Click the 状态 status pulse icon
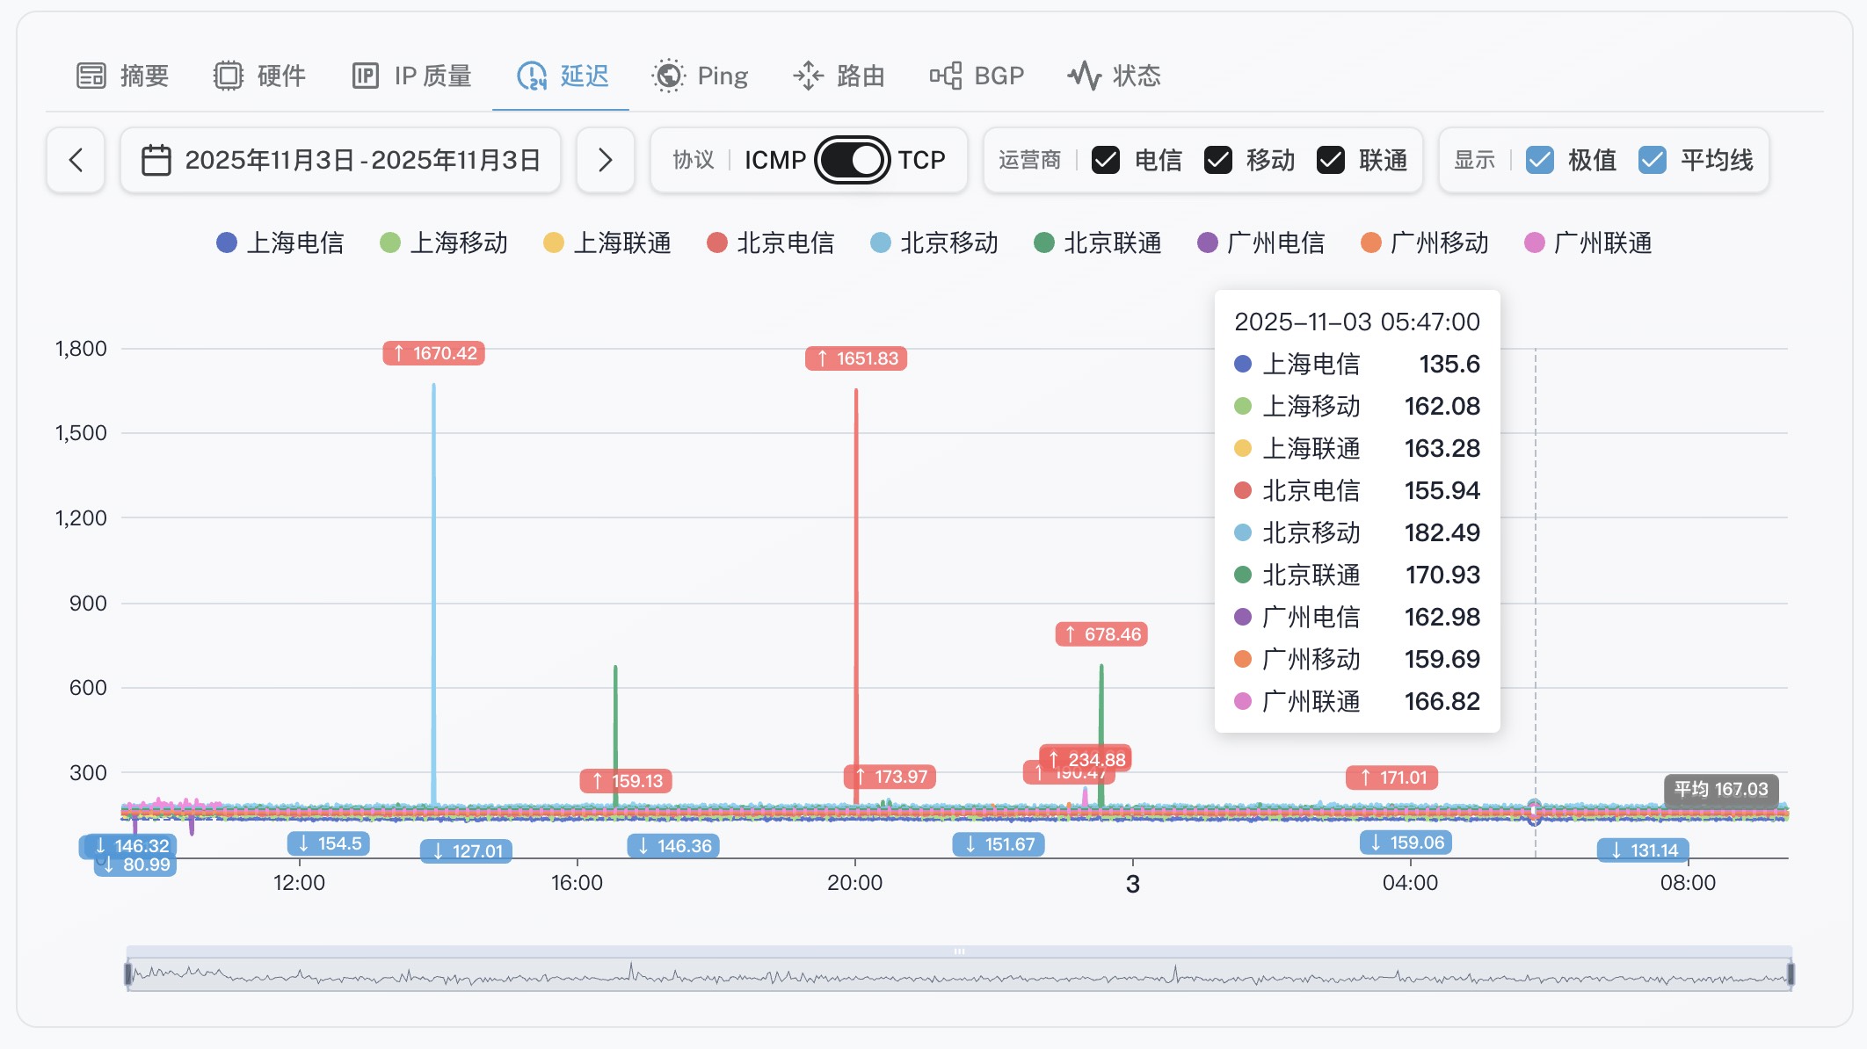1867x1049 pixels. (x=1084, y=76)
